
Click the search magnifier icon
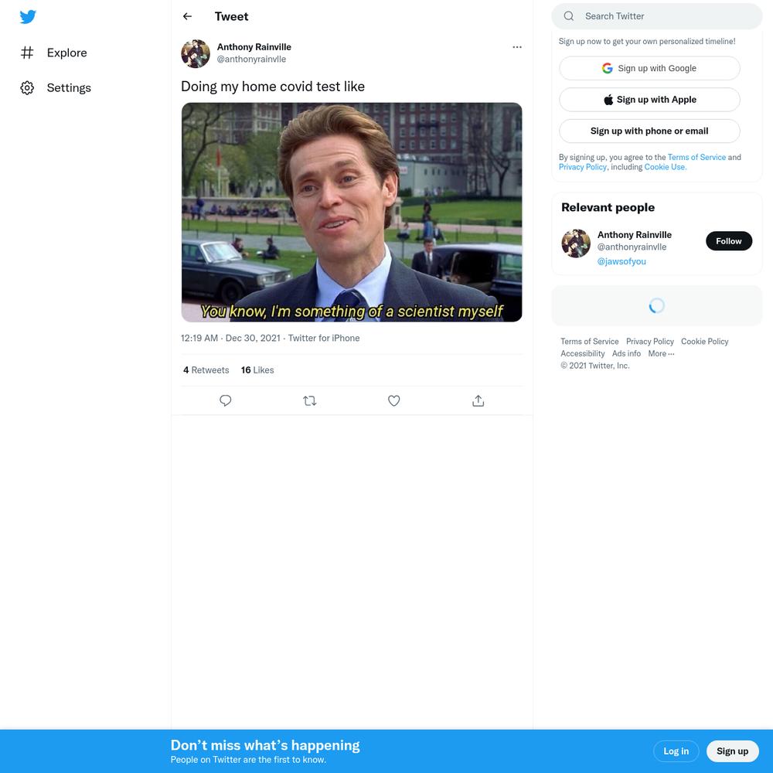tap(568, 15)
